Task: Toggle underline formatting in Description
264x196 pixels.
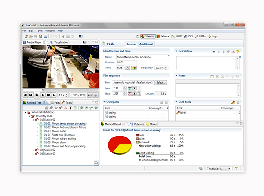Action: coord(224,51)
